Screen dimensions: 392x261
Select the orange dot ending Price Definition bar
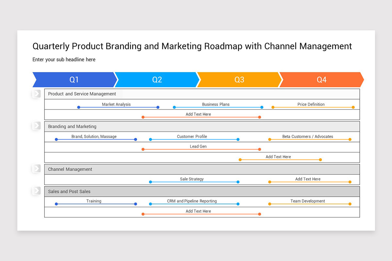coord(353,107)
